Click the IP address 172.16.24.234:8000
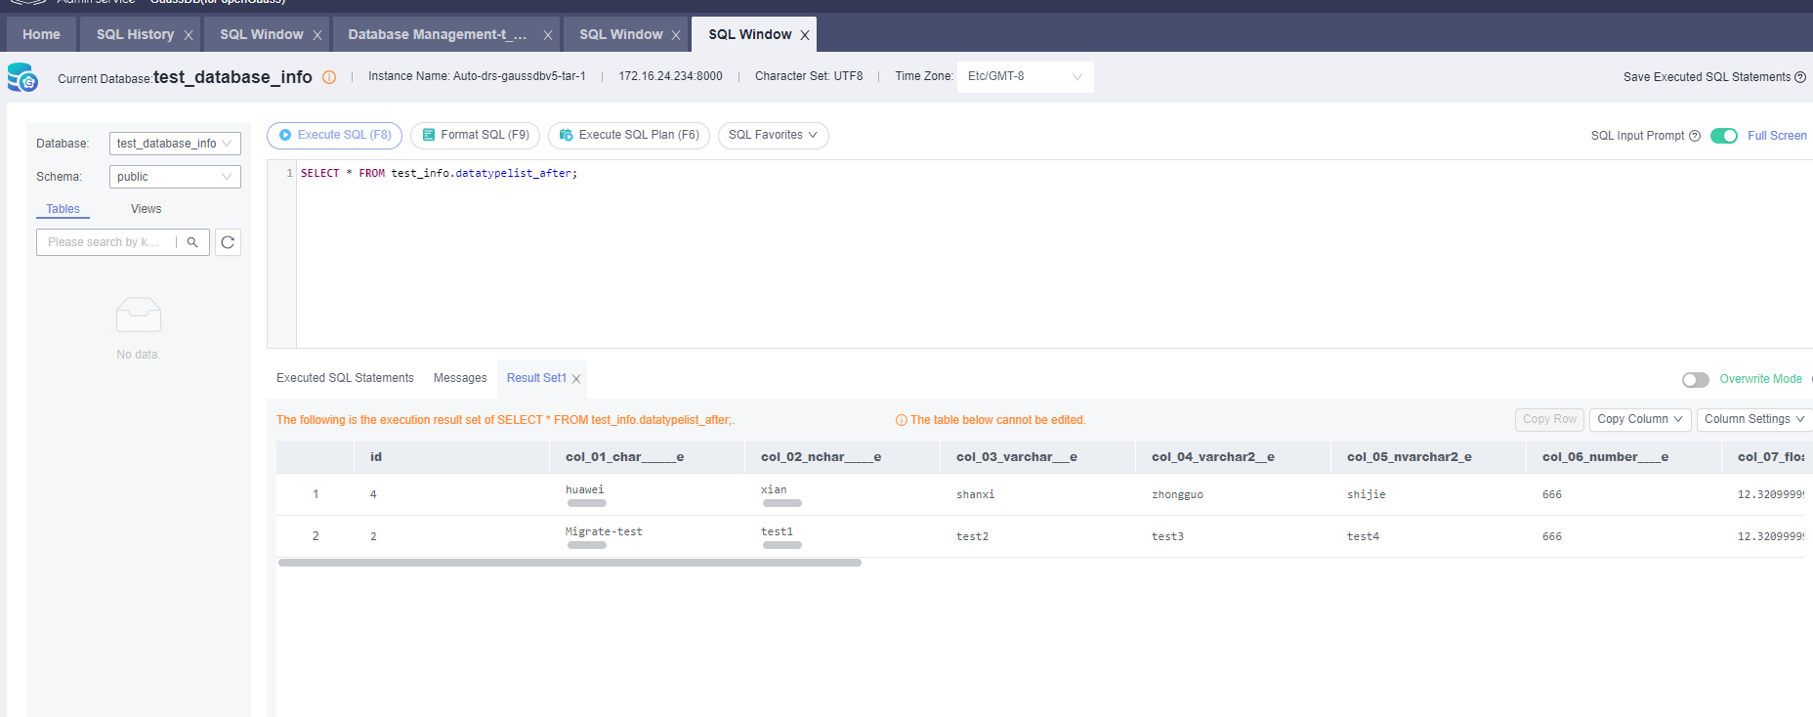The image size is (1813, 717). tap(670, 76)
